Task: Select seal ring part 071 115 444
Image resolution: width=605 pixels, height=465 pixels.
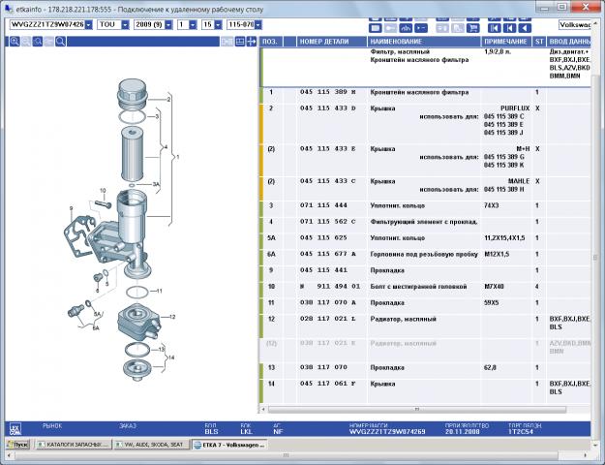Action: [323, 205]
